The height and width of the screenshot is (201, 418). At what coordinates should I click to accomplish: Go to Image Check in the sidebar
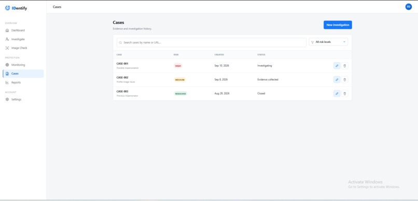point(23,48)
